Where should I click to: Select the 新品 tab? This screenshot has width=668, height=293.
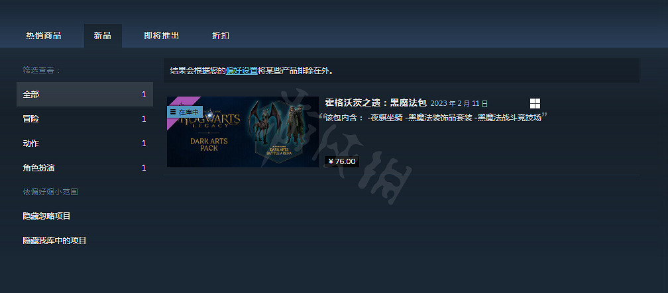coord(103,36)
